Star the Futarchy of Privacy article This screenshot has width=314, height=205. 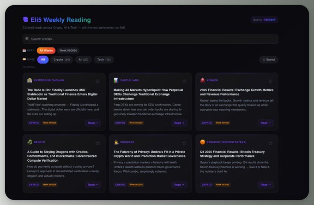click(184, 143)
